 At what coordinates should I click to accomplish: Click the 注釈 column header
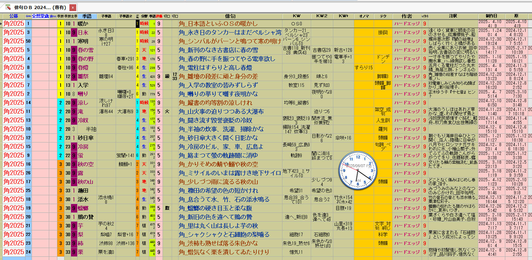click(x=453, y=16)
